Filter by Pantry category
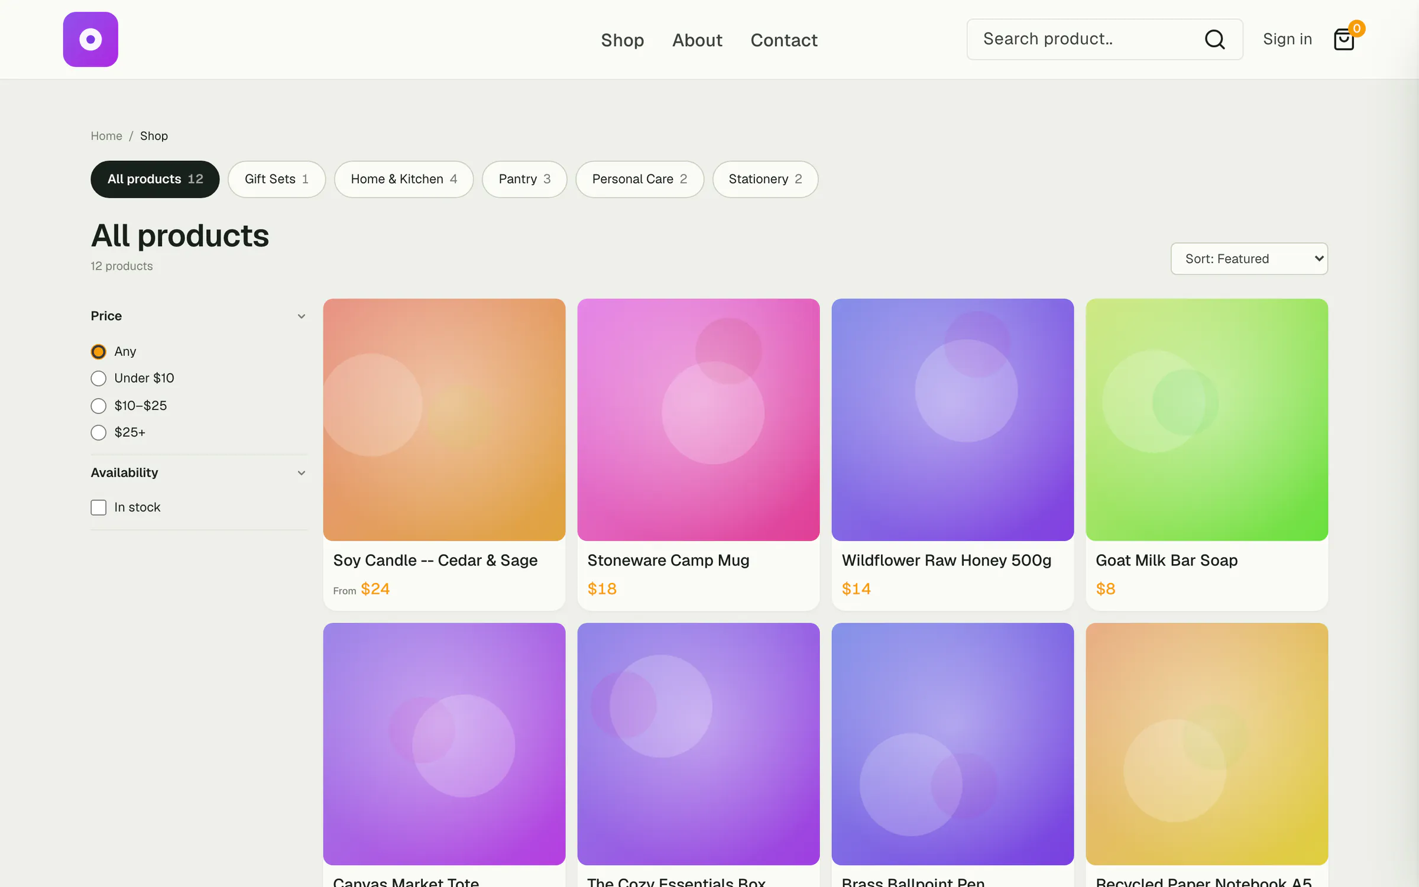Screen dimensions: 1419x887 click(x=524, y=179)
